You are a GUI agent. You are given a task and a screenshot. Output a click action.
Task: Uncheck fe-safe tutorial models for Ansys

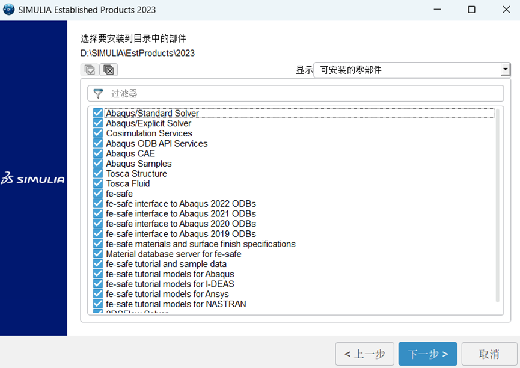point(98,294)
